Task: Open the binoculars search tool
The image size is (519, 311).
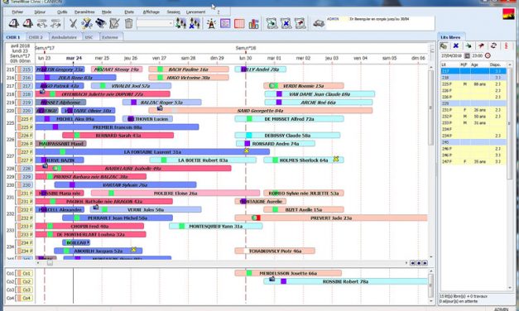Action: tap(101, 23)
